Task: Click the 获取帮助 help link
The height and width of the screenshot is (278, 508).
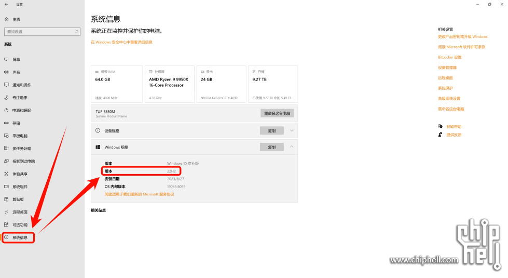Action: [x=454, y=126]
